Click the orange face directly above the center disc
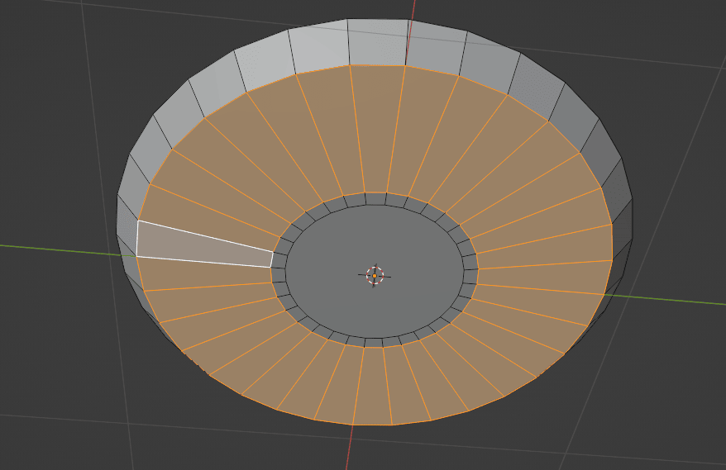 click(376, 132)
